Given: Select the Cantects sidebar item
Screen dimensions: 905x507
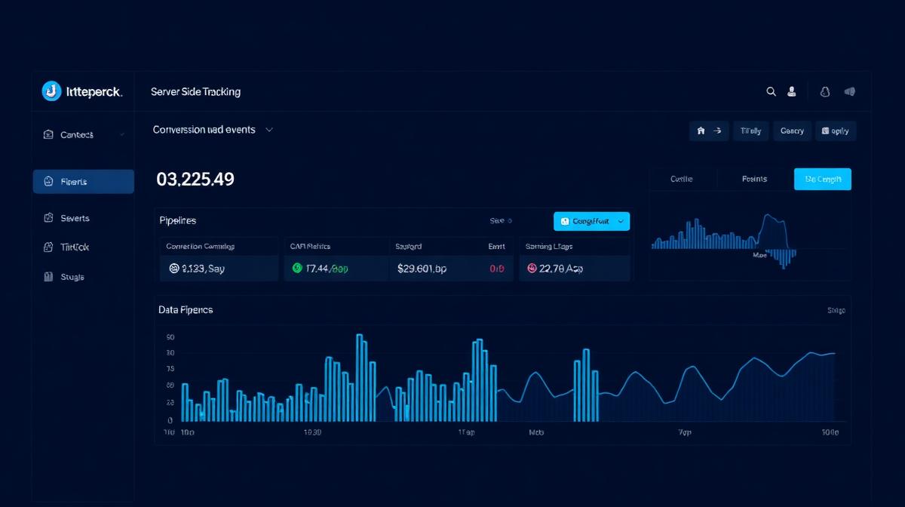Looking at the screenshot, I should pyautogui.click(x=83, y=134).
